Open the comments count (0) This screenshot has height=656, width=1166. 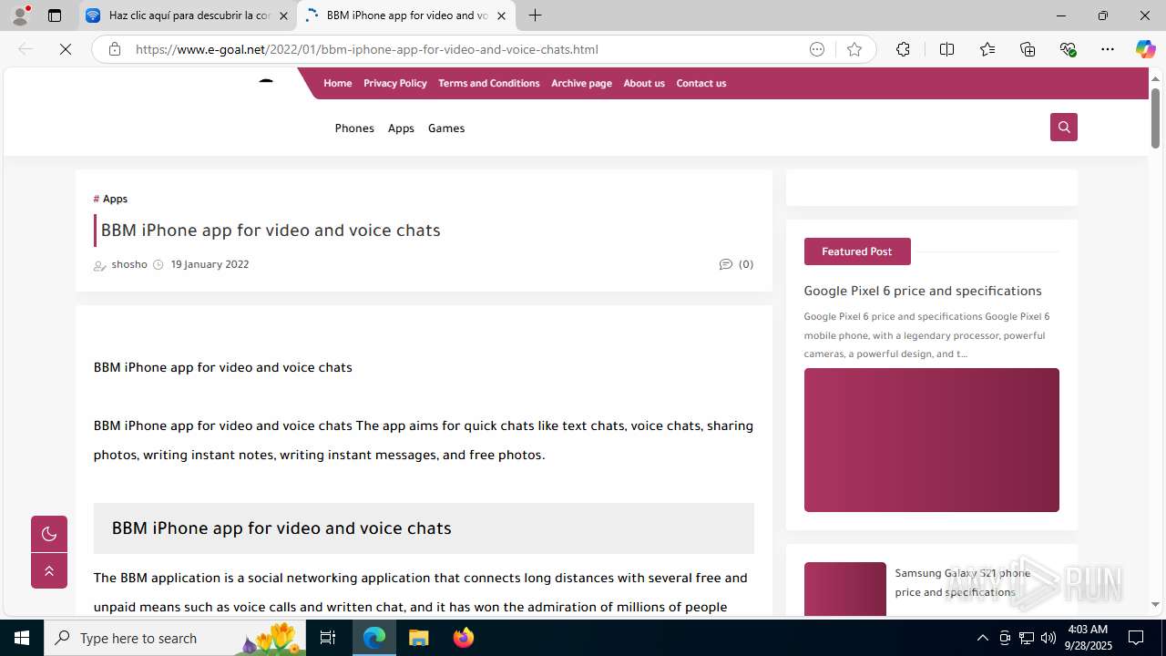coord(736,264)
